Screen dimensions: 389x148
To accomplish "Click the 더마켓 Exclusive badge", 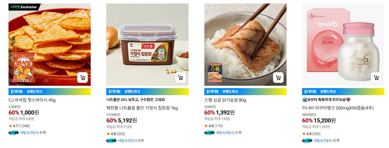I will point(24,7).
